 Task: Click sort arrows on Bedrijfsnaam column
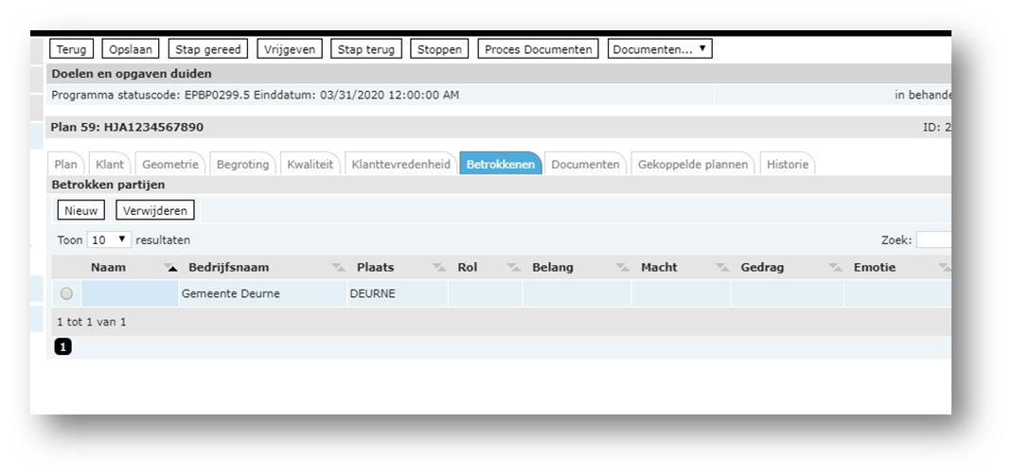(339, 268)
